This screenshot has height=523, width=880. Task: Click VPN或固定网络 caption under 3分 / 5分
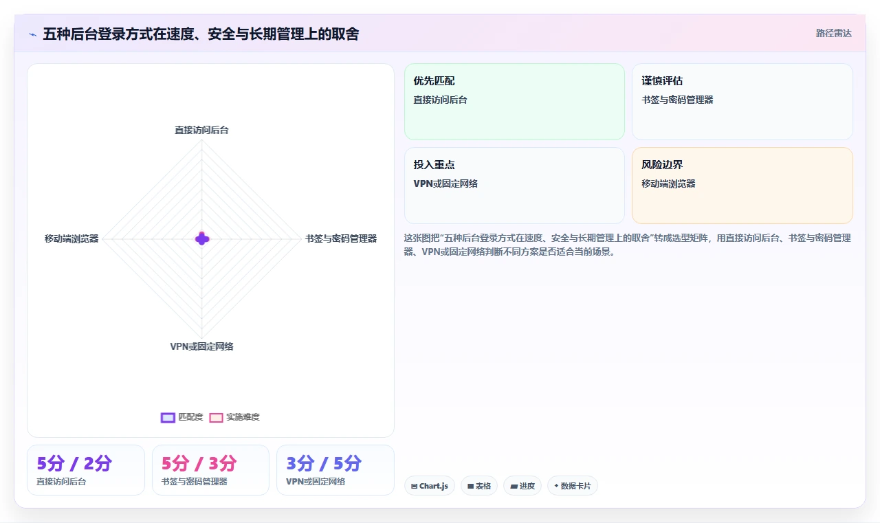[316, 482]
